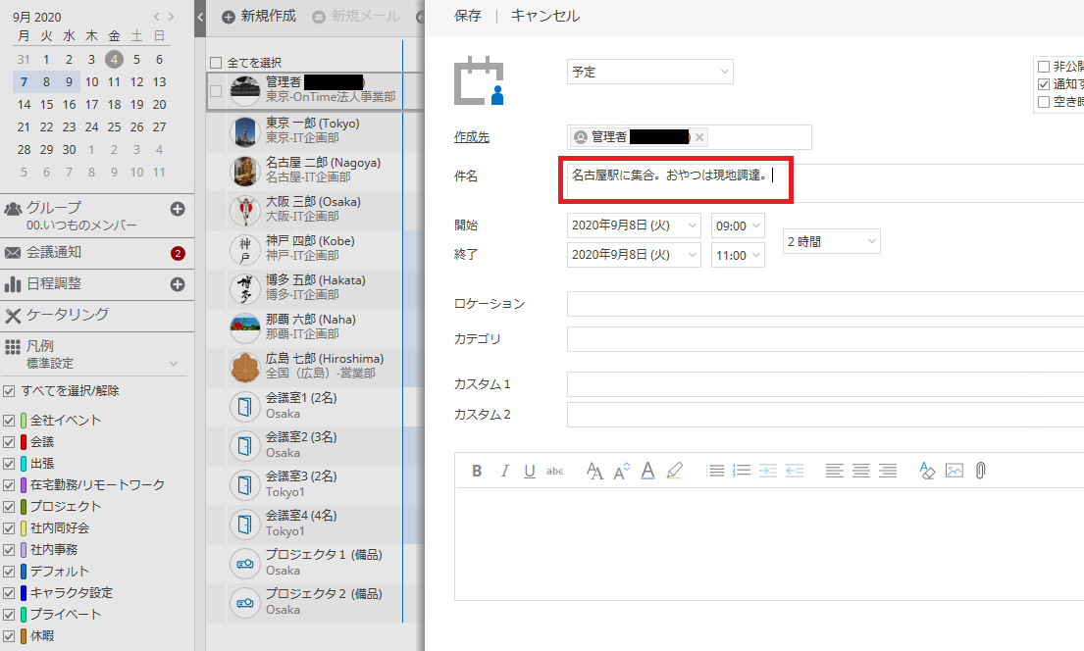1084x651 pixels.
Task: Open the font color picker
Action: pyautogui.click(x=647, y=471)
